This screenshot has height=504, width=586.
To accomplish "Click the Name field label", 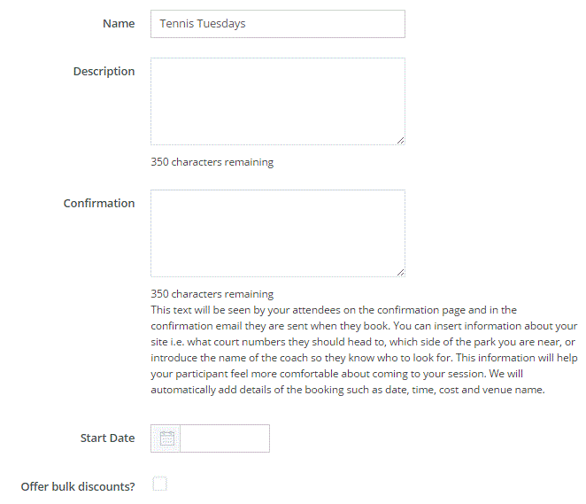I will (119, 24).
